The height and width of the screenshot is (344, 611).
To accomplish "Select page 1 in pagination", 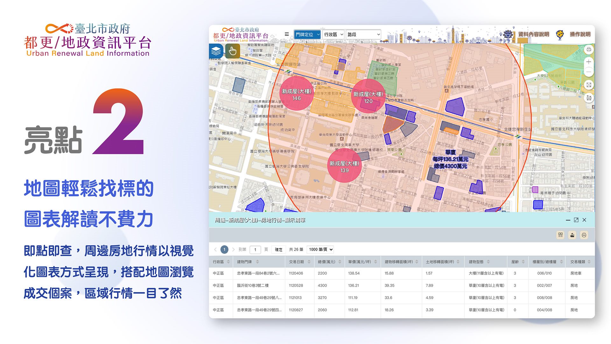I will pos(224,249).
